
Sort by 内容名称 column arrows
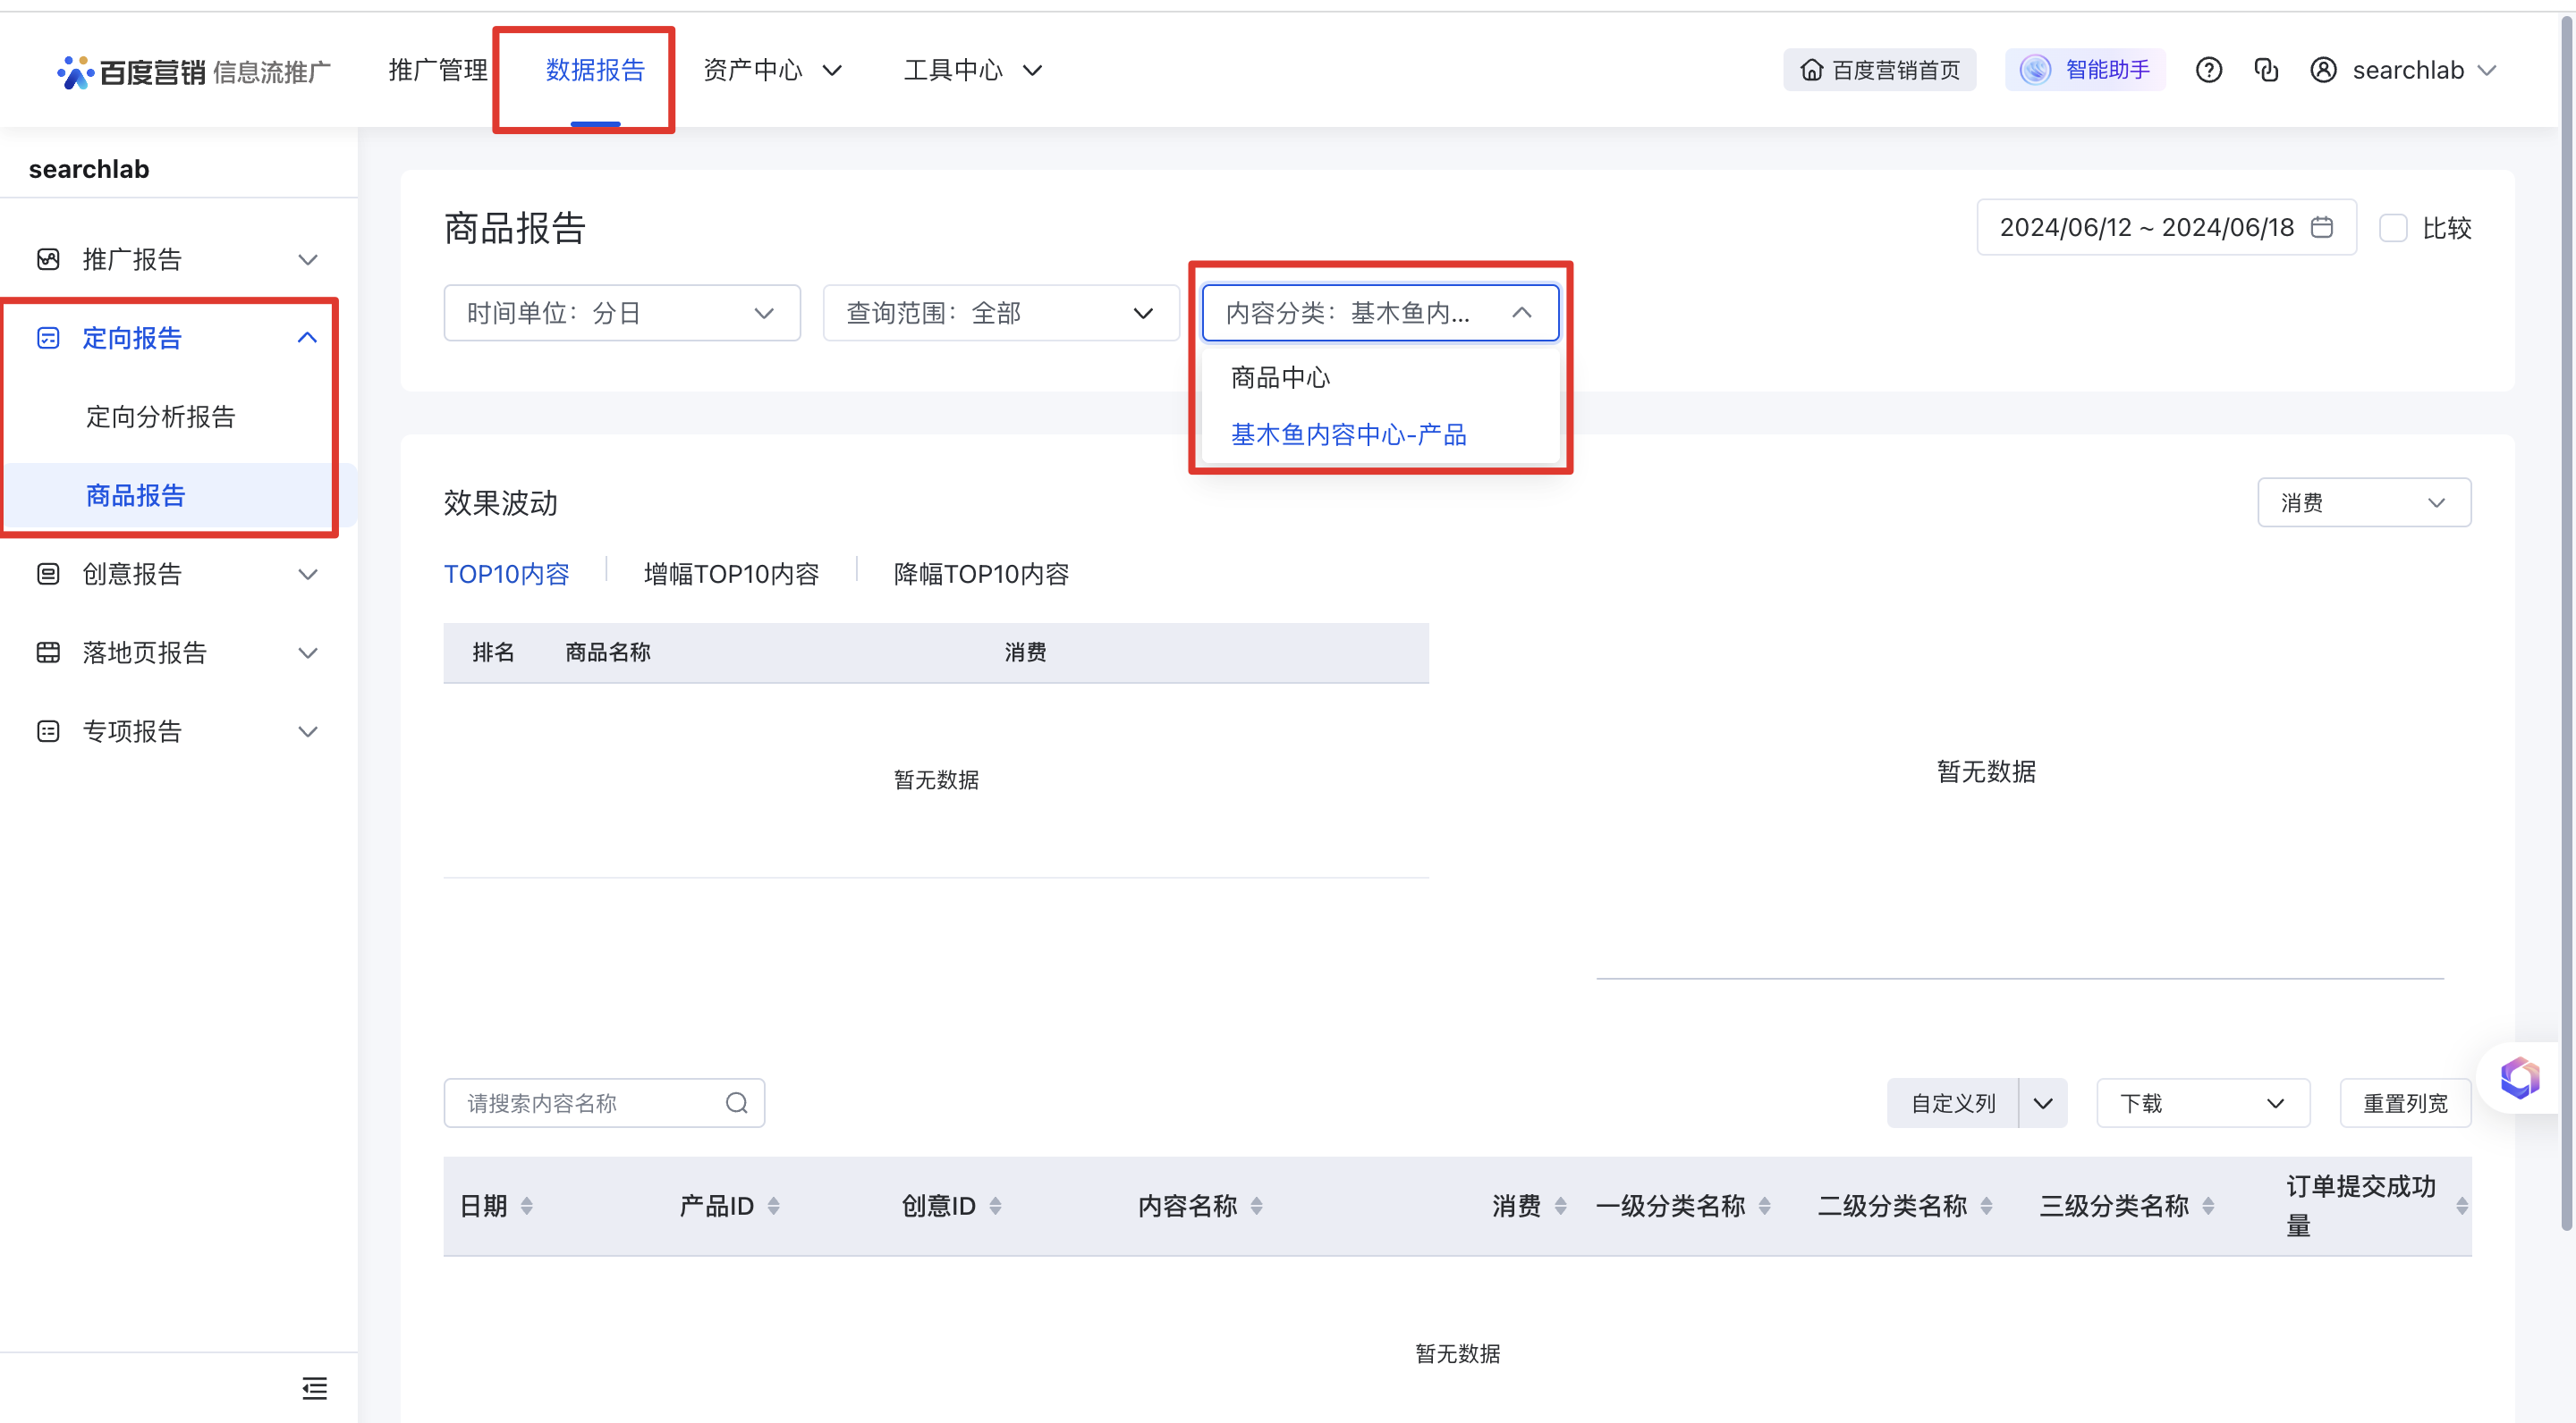(1257, 1206)
